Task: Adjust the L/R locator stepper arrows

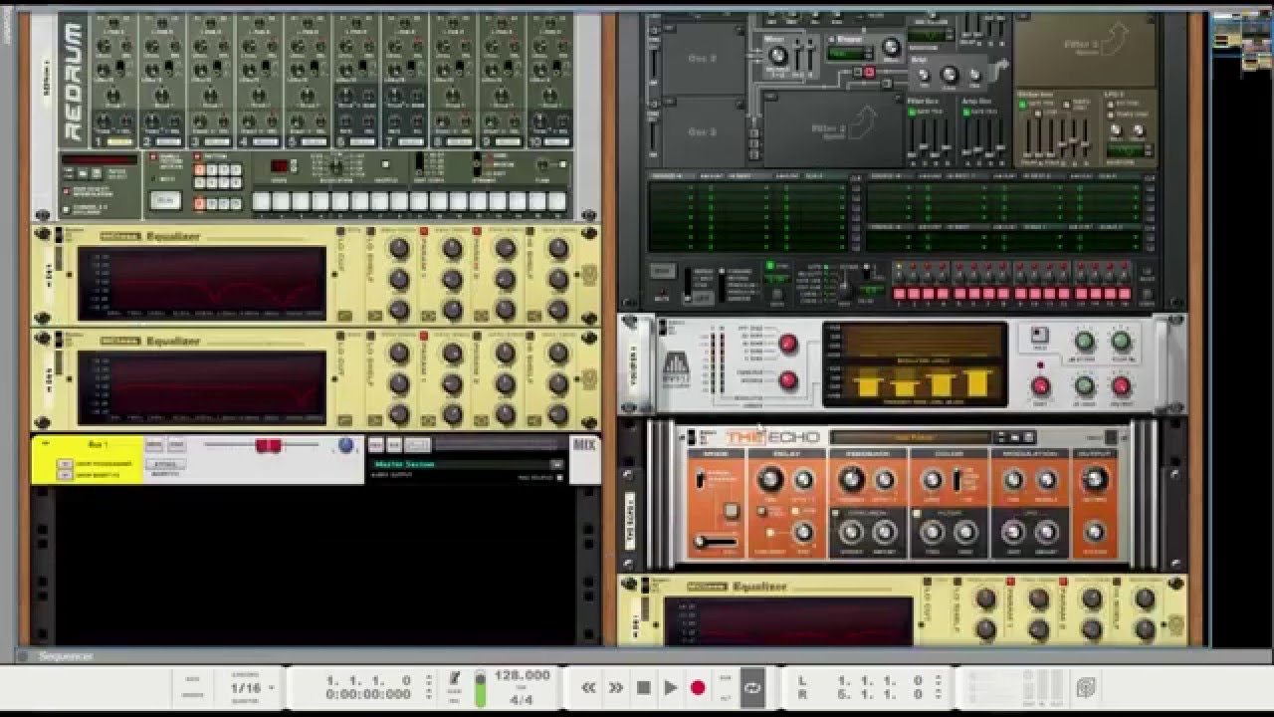Action: pos(940,687)
